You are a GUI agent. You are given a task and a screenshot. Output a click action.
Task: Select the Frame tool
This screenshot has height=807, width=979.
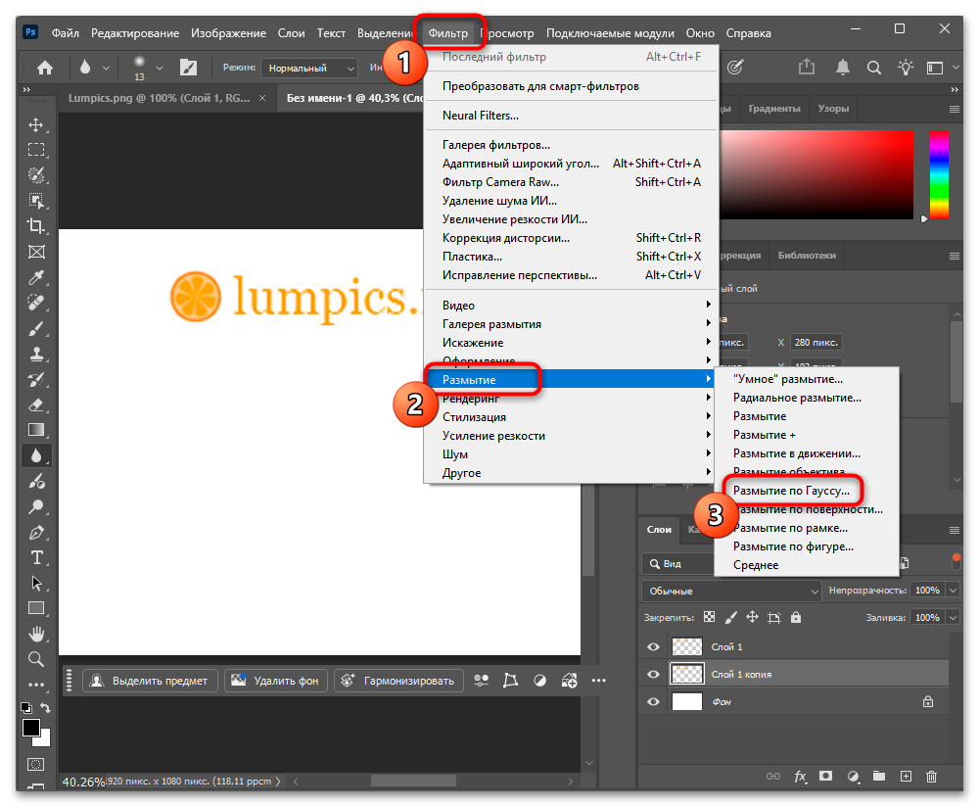click(x=36, y=252)
